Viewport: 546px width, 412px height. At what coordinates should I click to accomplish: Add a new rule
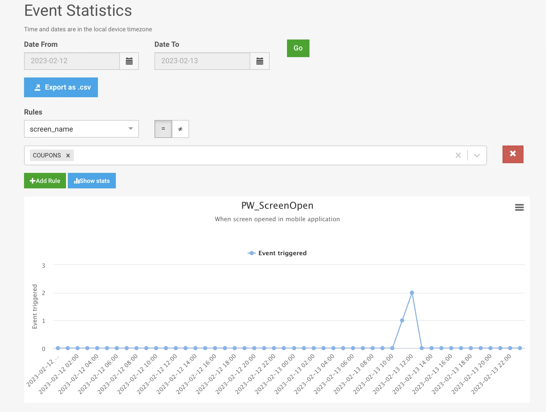(45, 181)
